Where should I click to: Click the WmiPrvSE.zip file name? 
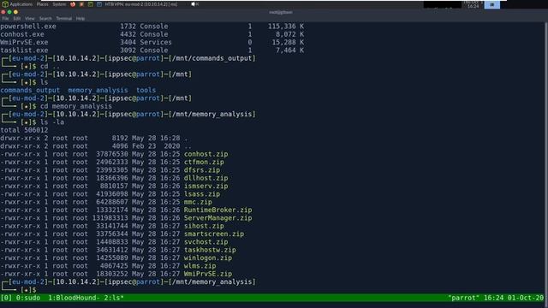(x=208, y=274)
